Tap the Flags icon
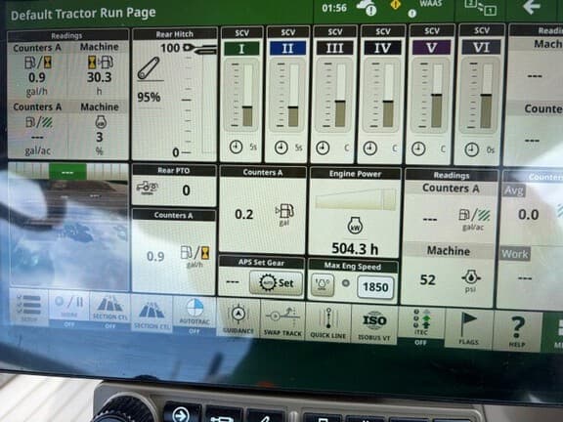Screen dimensions: 563x422 pos(468,329)
